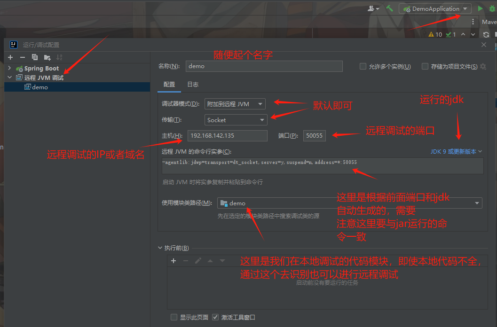Start debug with the bug icon

pos(493,8)
